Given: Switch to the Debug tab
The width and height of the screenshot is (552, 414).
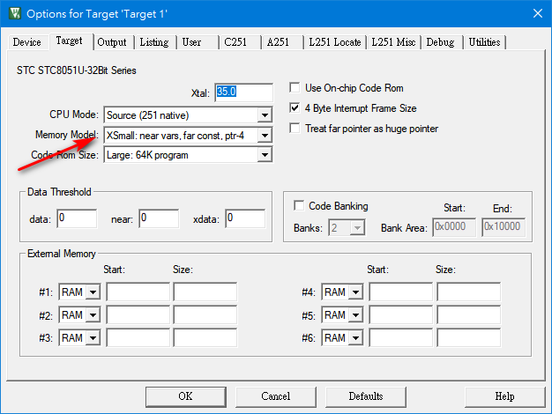Looking at the screenshot, I should point(440,42).
